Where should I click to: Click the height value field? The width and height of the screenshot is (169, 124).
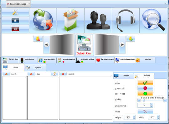click(129, 117)
